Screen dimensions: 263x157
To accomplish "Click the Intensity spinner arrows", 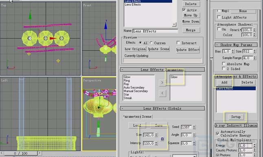I will tap(156, 144).
